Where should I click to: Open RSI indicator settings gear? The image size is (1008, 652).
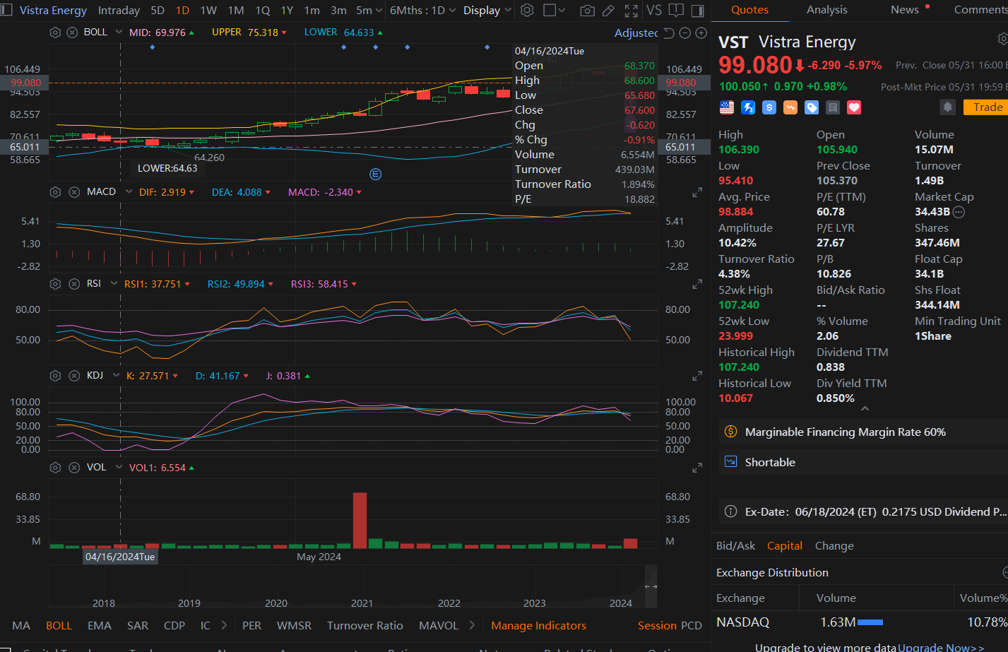click(55, 284)
